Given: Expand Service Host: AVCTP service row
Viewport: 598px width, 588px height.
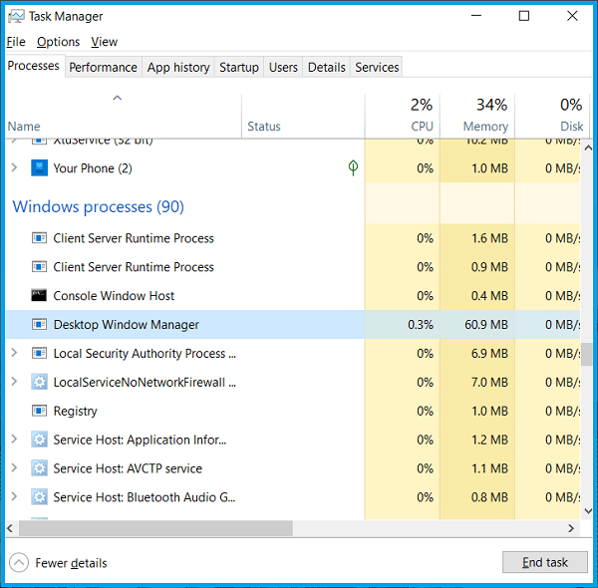Looking at the screenshot, I should (x=14, y=467).
